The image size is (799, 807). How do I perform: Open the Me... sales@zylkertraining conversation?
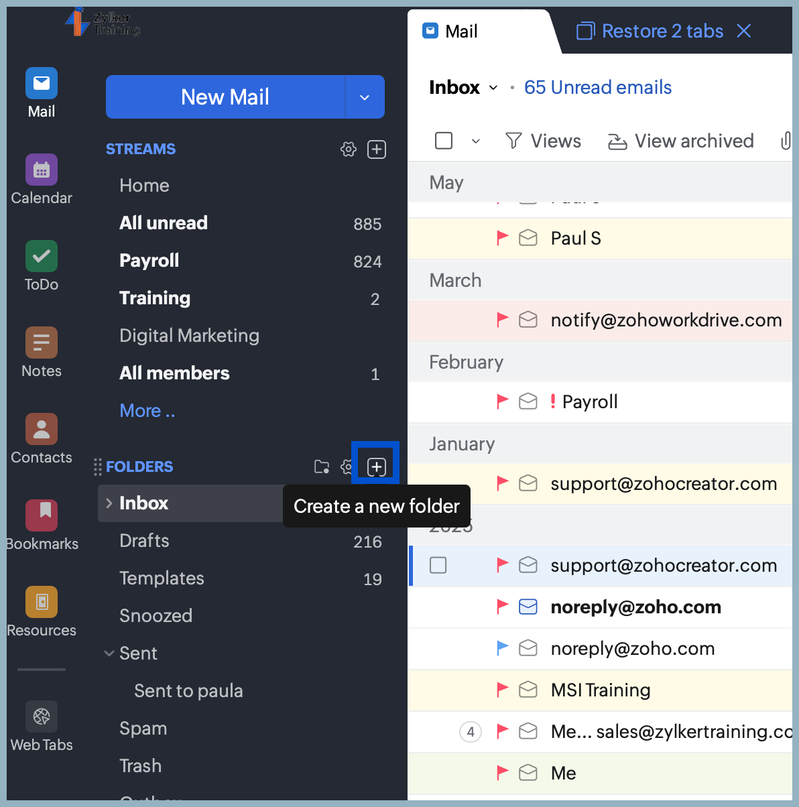(600, 732)
